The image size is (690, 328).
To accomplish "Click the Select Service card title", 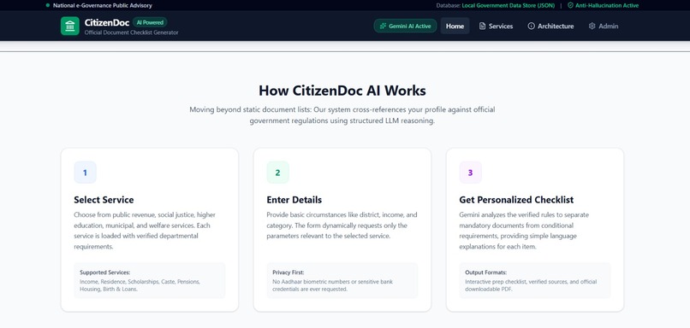I will tap(104, 200).
